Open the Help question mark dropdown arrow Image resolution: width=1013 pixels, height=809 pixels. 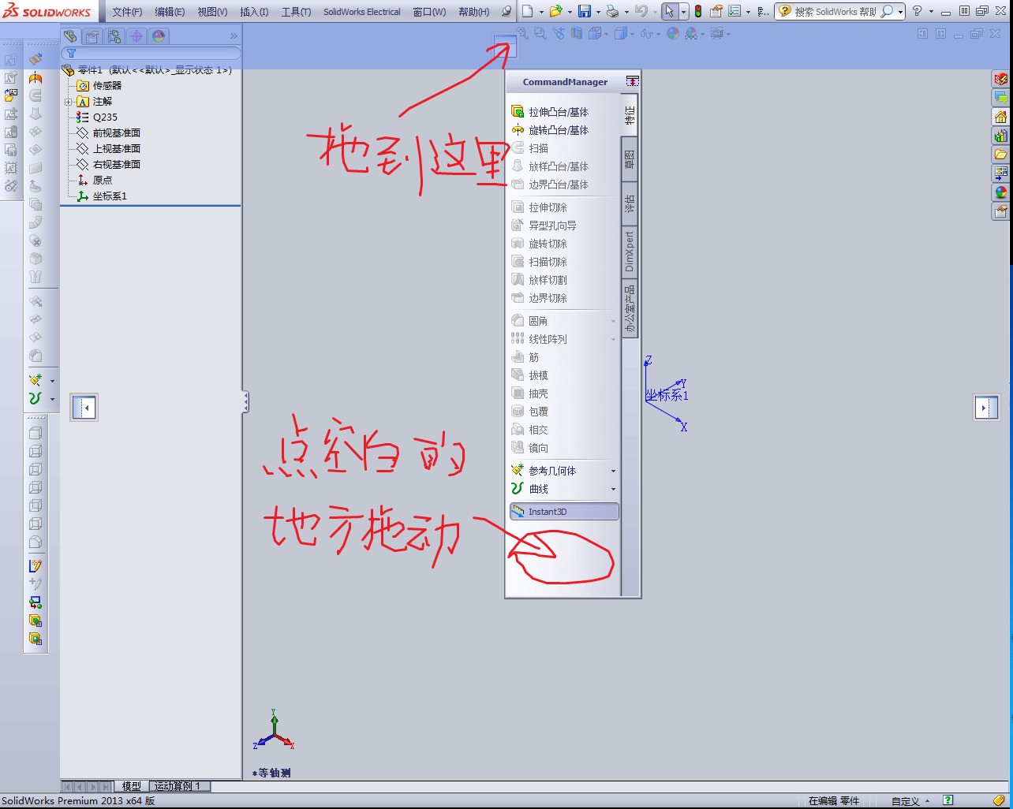coord(931,12)
